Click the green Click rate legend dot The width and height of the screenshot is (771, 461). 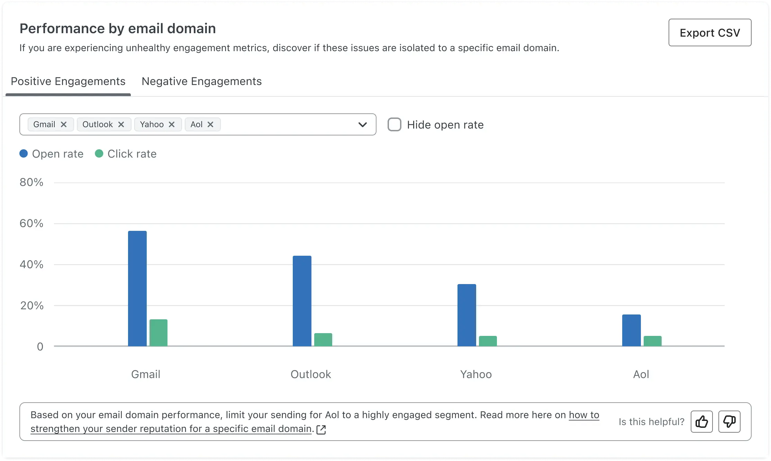(x=99, y=153)
